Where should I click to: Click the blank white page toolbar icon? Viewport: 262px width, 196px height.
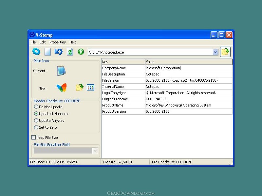(x=47, y=52)
